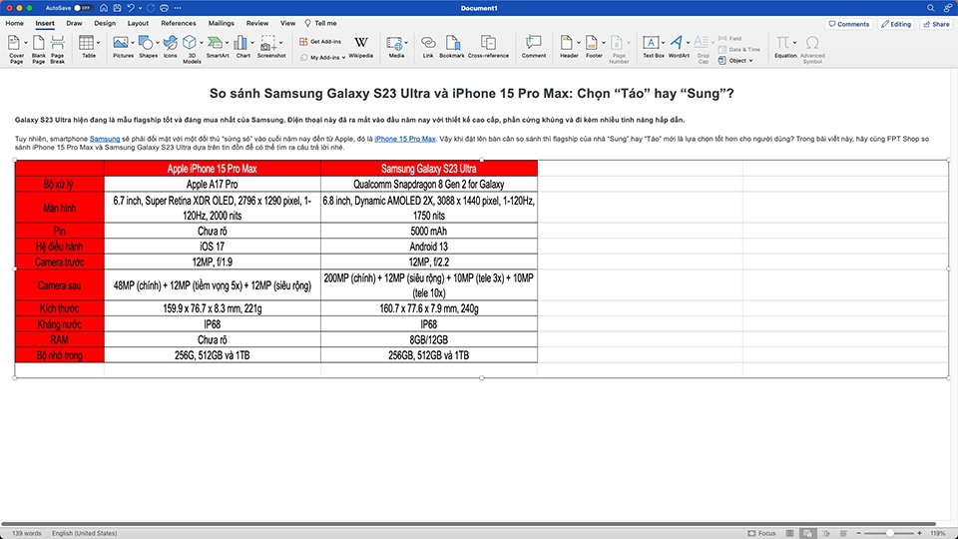Viewport: 958px width, 539px height.
Task: Click the zoom in plus button
Action: 919,533
